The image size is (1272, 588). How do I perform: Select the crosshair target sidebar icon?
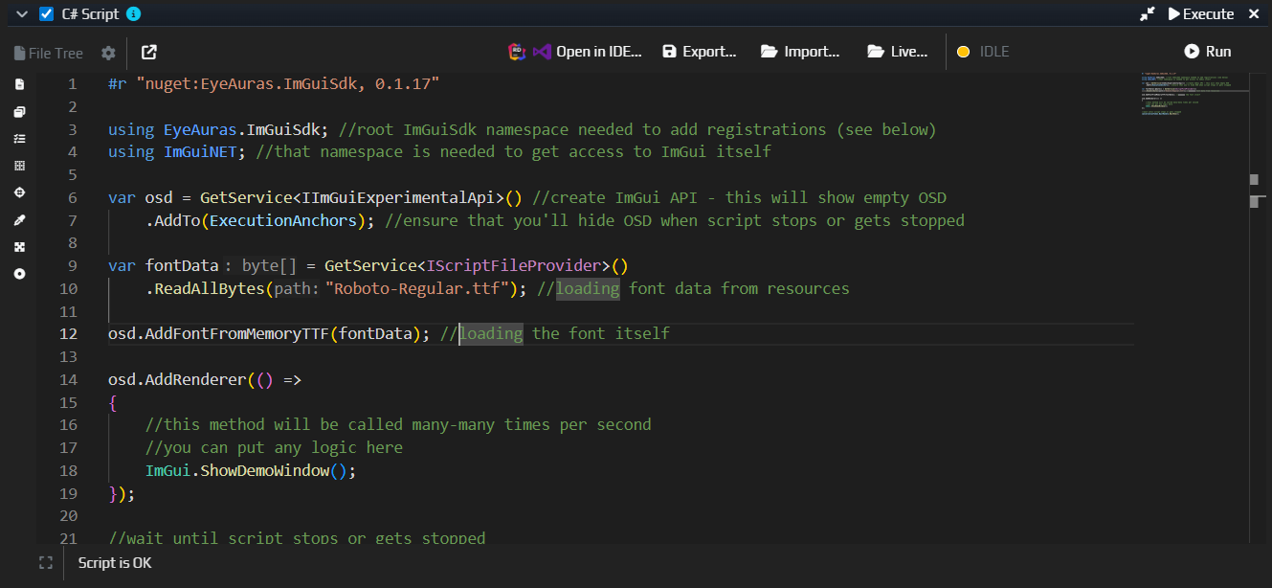[x=18, y=192]
